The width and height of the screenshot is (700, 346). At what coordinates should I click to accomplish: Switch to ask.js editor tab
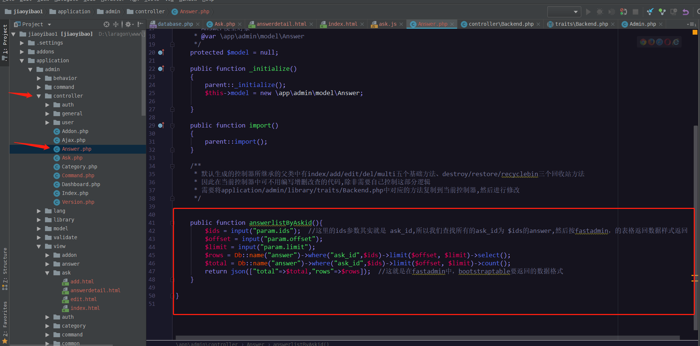[387, 24]
